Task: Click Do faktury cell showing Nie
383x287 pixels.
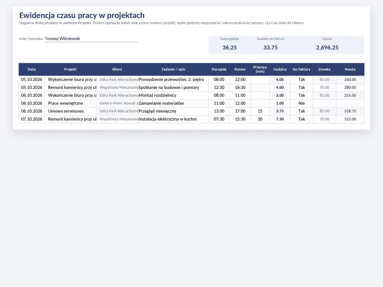Action: pyautogui.click(x=302, y=103)
